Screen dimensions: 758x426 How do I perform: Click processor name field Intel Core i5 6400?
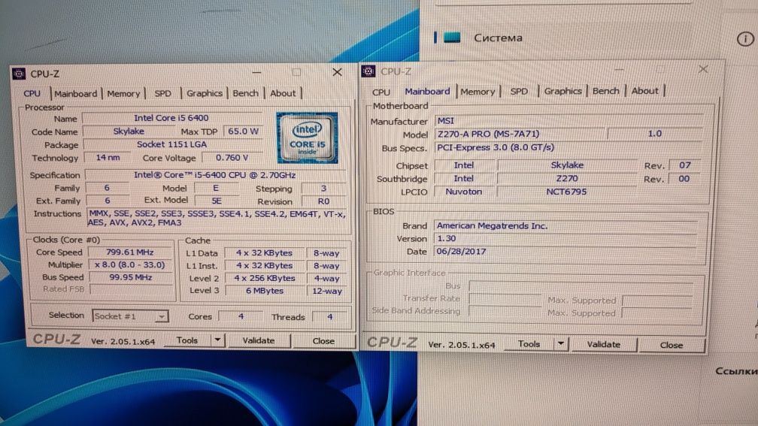[171, 118]
